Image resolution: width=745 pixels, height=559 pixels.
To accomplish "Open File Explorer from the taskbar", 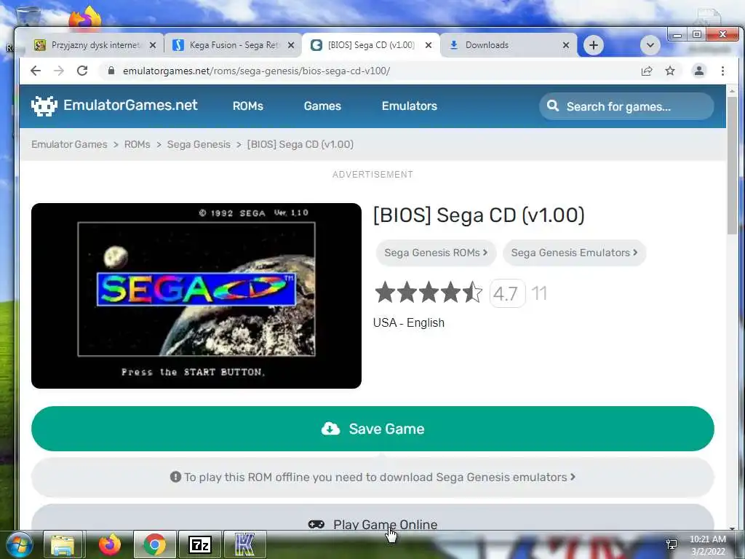I will (63, 544).
